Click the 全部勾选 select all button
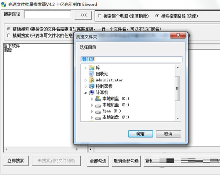Viewport: 220px width, 175px height. click(98, 161)
